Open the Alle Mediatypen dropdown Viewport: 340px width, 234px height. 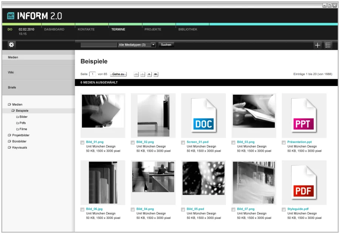point(137,45)
